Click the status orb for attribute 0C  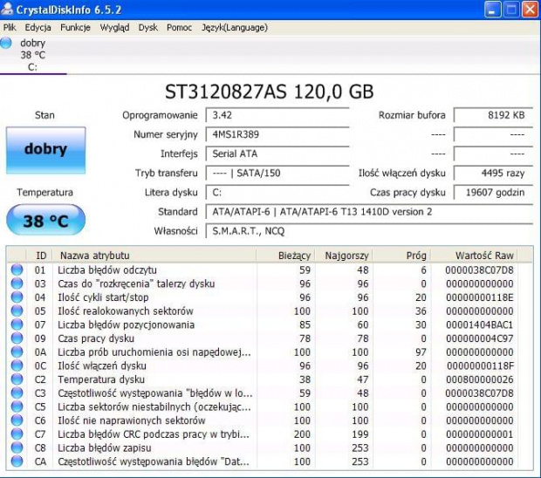[x=17, y=365]
